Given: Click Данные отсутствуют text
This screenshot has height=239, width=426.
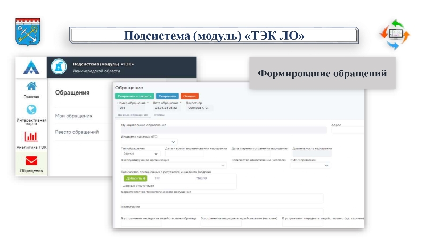Looking at the screenshot, I should (138, 186).
